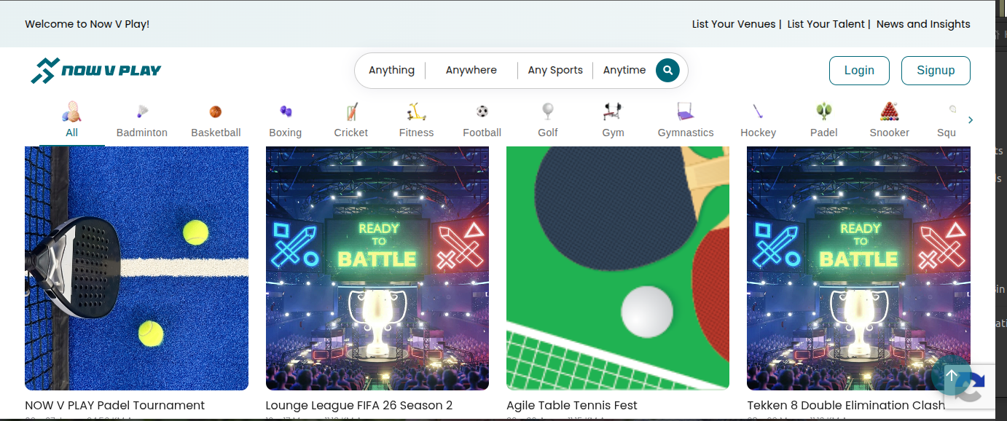Click the Login button
The height and width of the screenshot is (421, 1007).
tap(859, 71)
